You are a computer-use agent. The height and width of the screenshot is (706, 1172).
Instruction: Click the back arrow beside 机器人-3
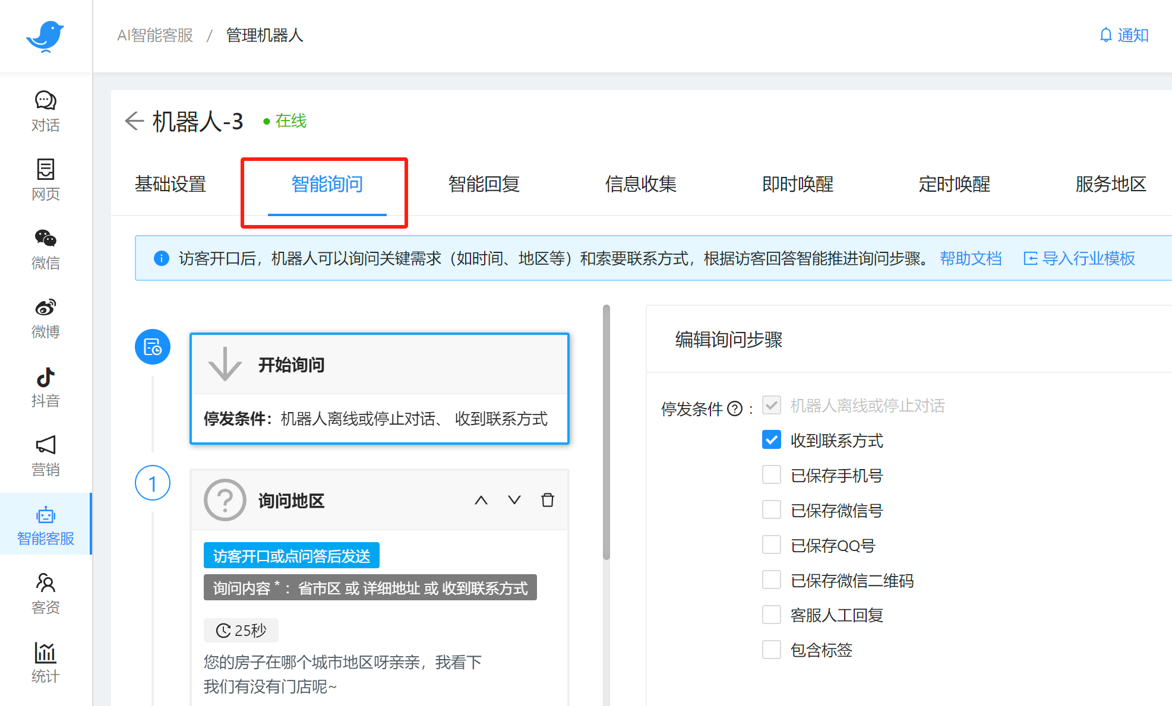[134, 121]
